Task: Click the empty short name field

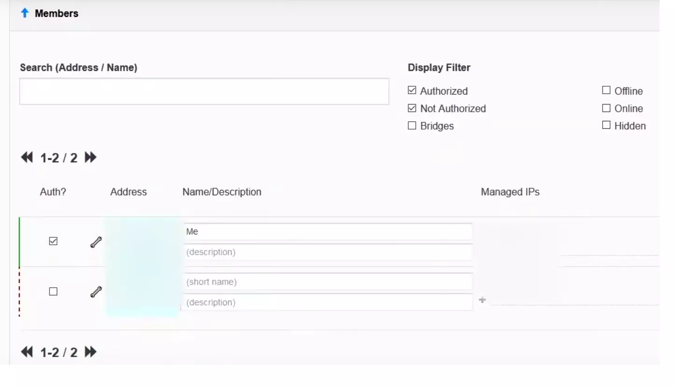Action: click(x=328, y=282)
